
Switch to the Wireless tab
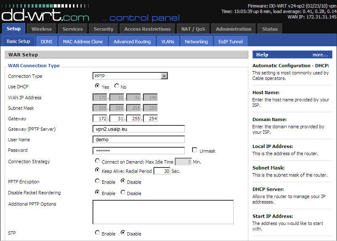(42, 29)
